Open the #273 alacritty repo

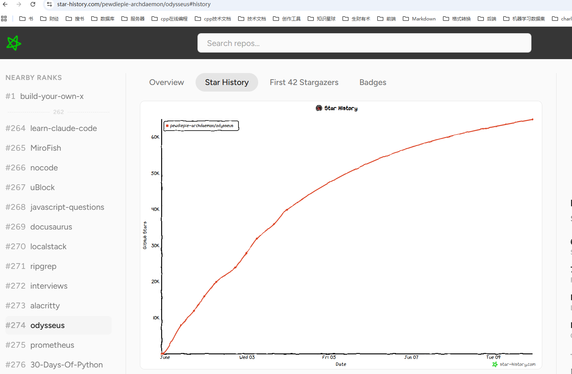pos(33,306)
